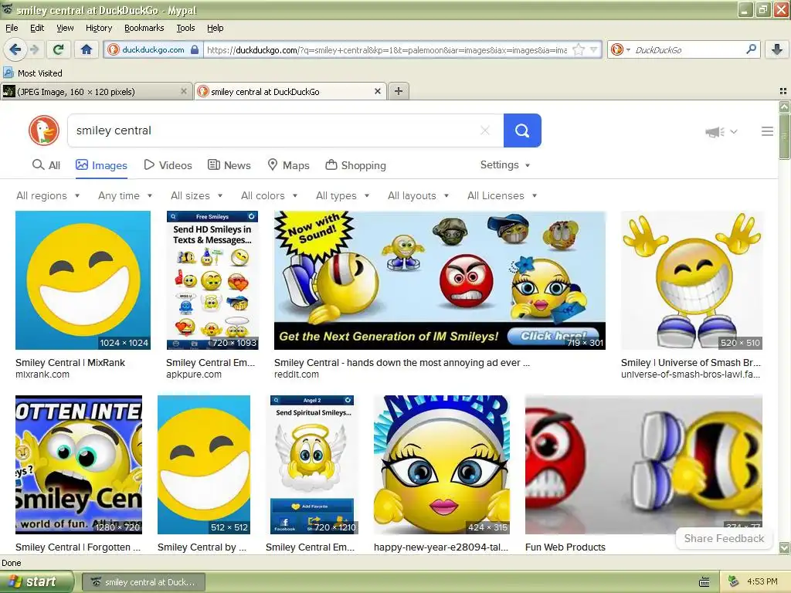Screen dimensions: 791x593
Task: Open the Send Spiritual Smileys angel thumbnail
Action: click(x=312, y=464)
